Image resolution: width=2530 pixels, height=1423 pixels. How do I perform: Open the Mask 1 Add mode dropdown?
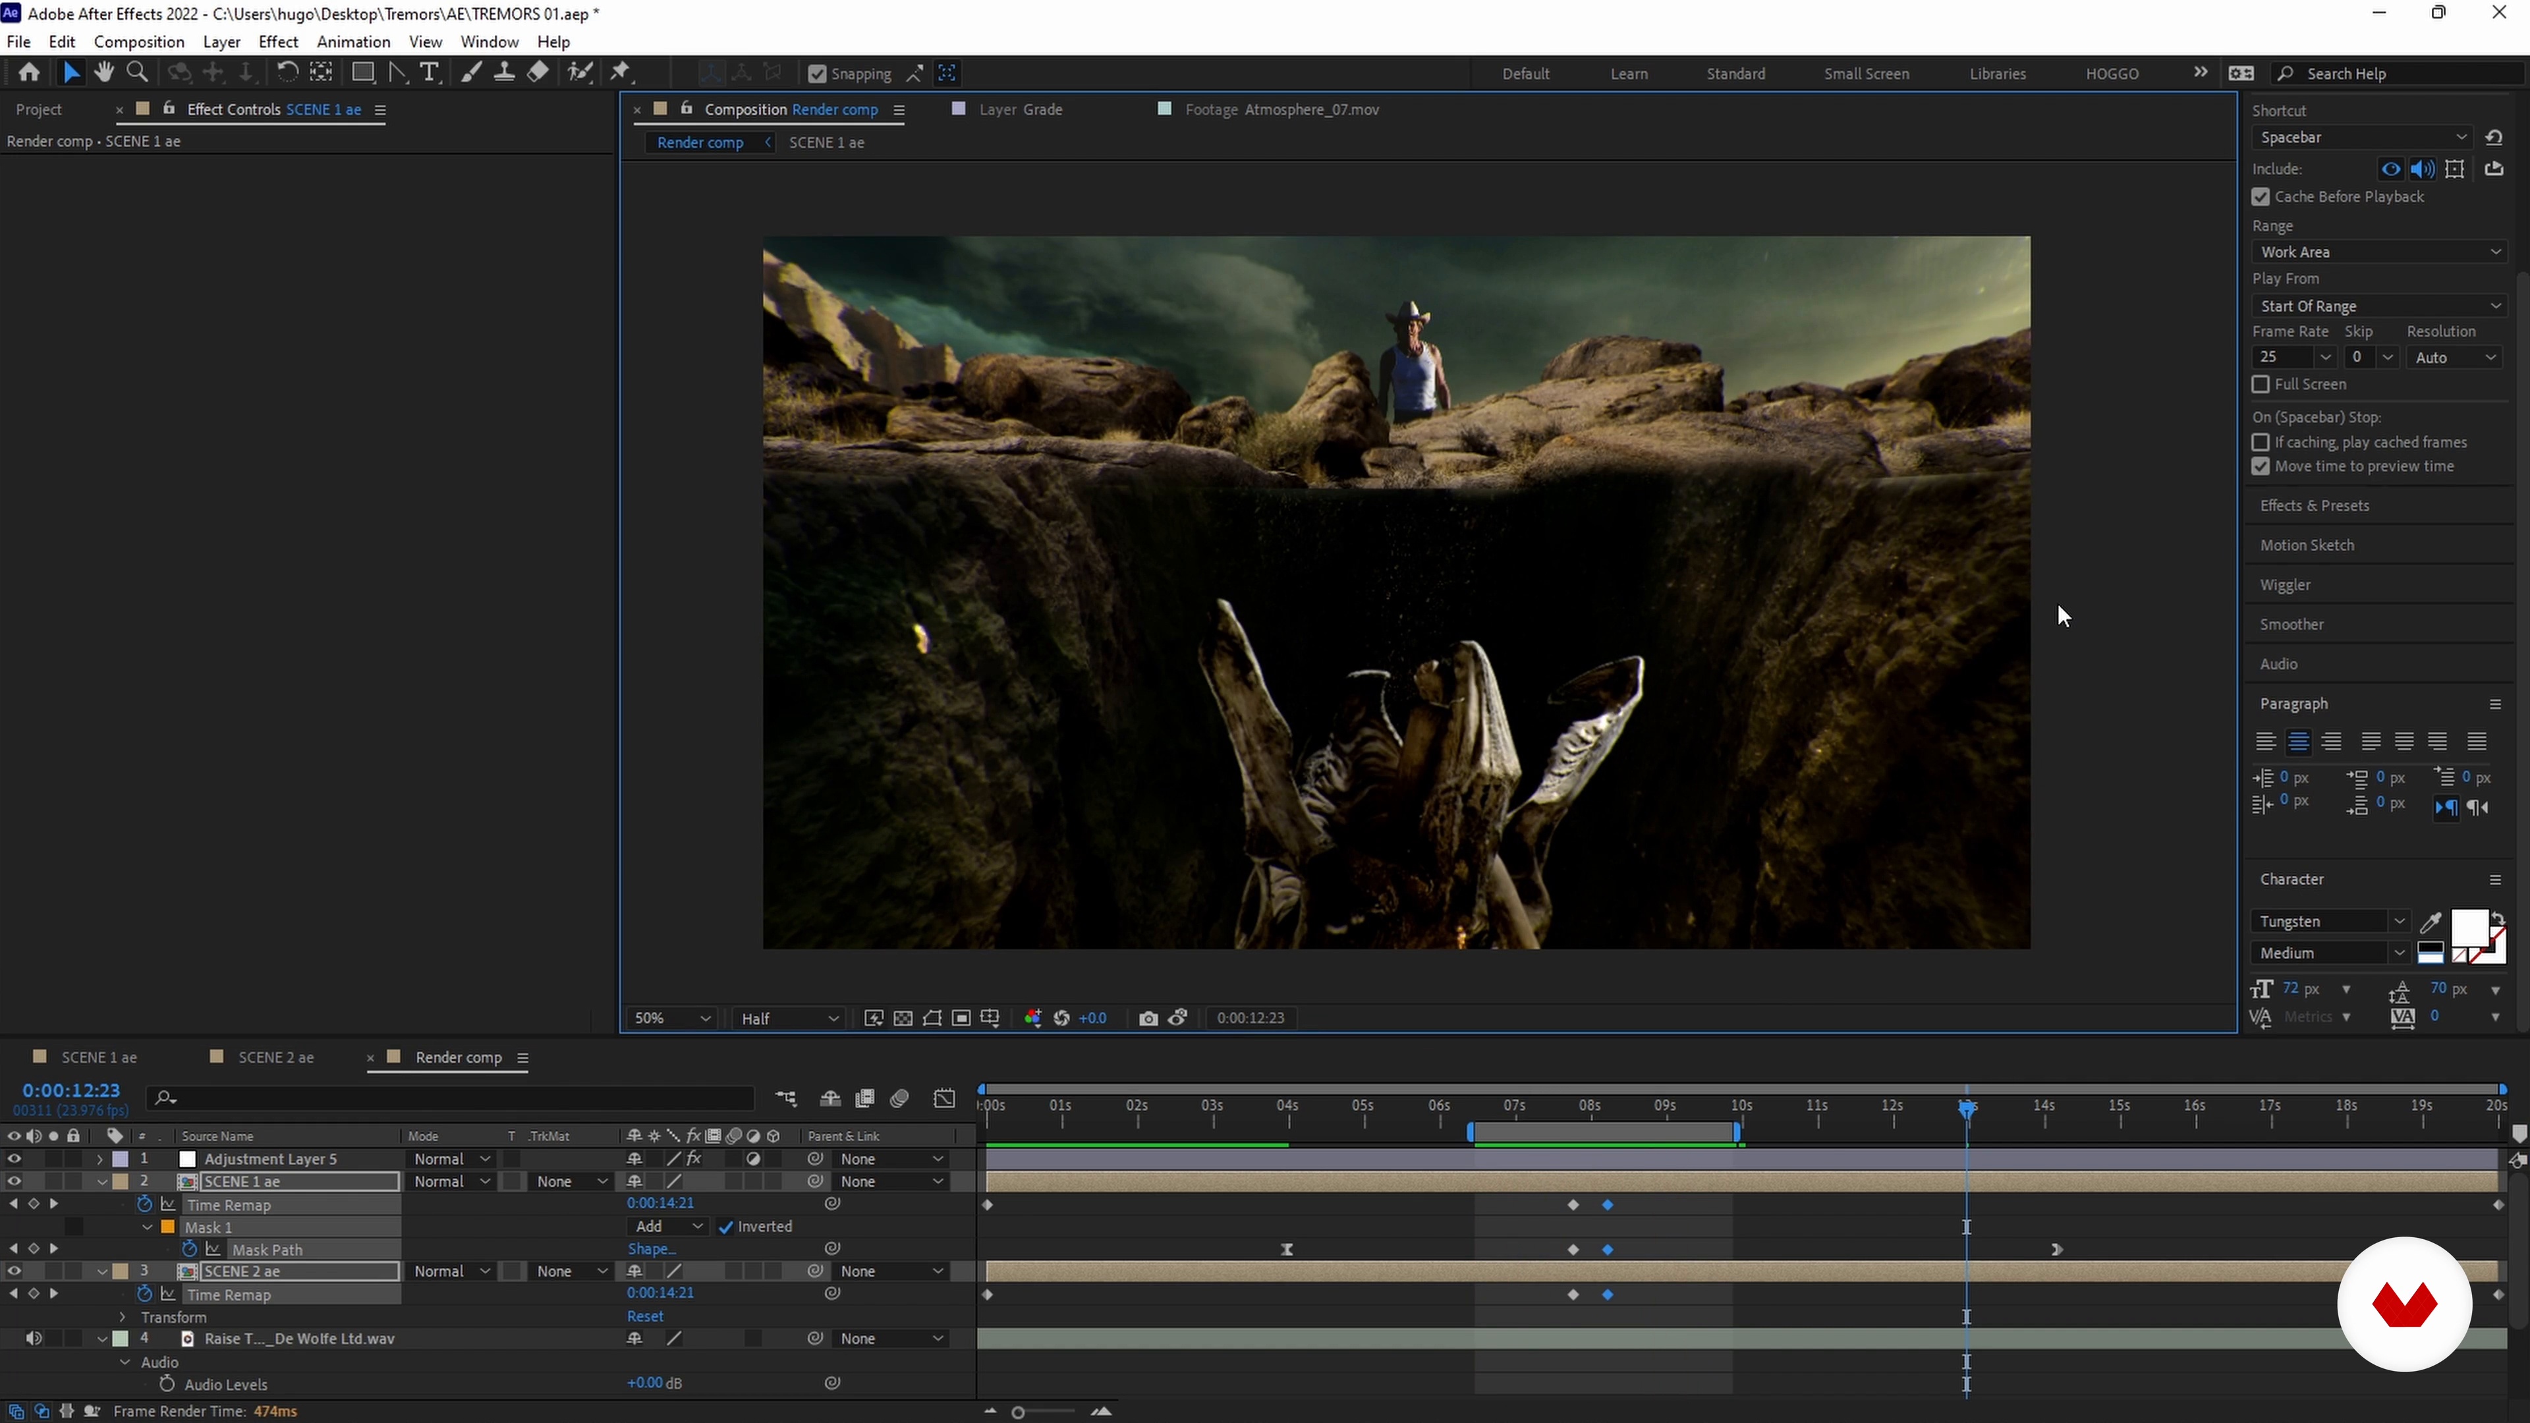(x=668, y=1227)
